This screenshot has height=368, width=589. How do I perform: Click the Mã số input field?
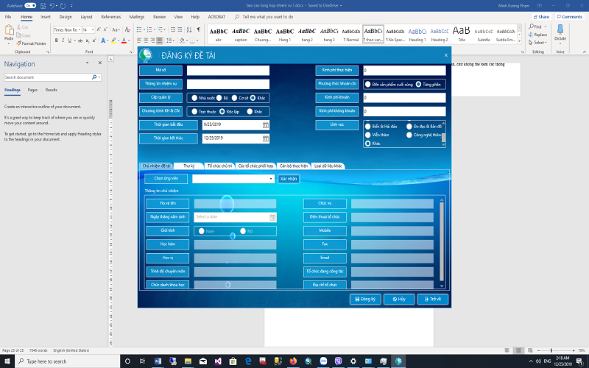pyautogui.click(x=228, y=71)
